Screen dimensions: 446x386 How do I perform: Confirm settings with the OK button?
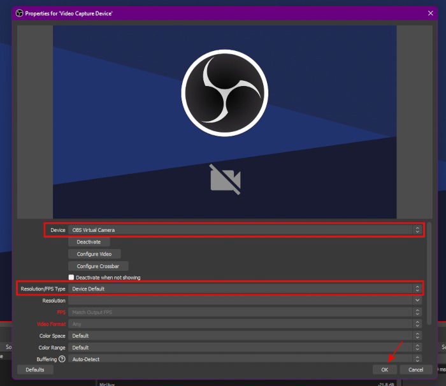point(385,370)
